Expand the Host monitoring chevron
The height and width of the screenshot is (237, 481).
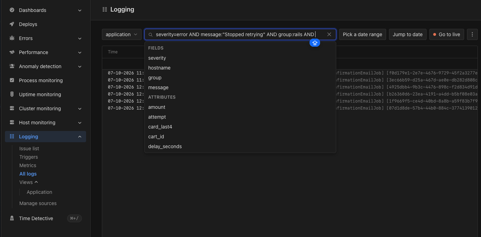point(80,123)
